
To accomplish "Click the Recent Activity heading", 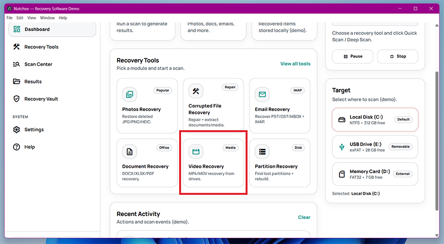I will pos(138,214).
